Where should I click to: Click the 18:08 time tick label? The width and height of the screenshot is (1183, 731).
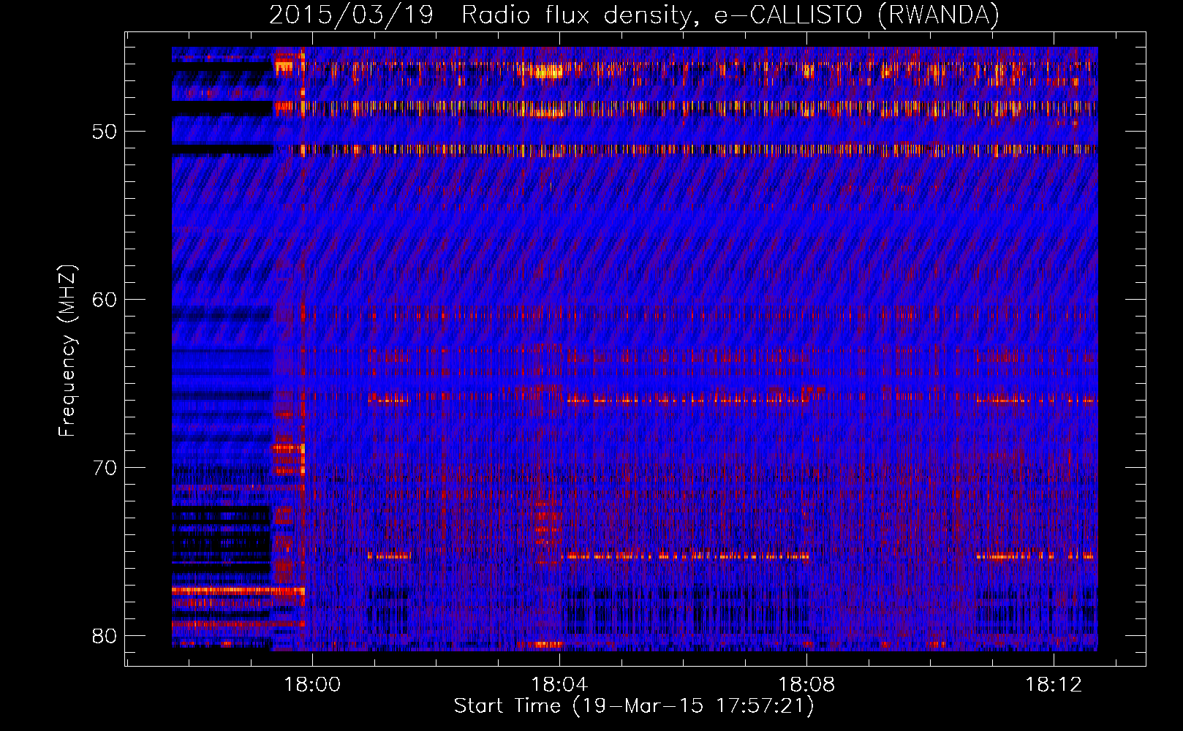pos(807,684)
